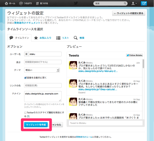
Task: Click avatar of the 雷鳴轟く tweet
Action: click(x=73, y=102)
